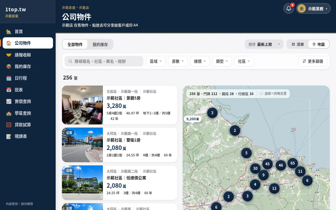Select the 全部物件 tab
This screenshot has height=210, width=336.
[75, 44]
